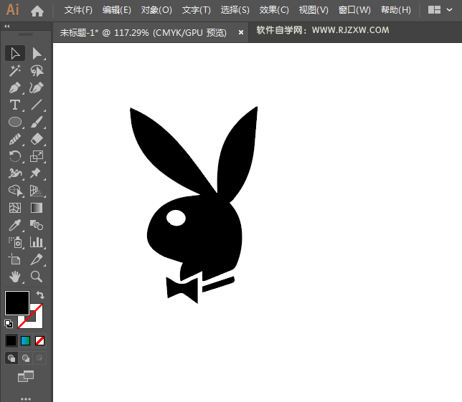This screenshot has height=402, width=462.
Task: Enable Draw Behind mode
Action: tap(26, 358)
